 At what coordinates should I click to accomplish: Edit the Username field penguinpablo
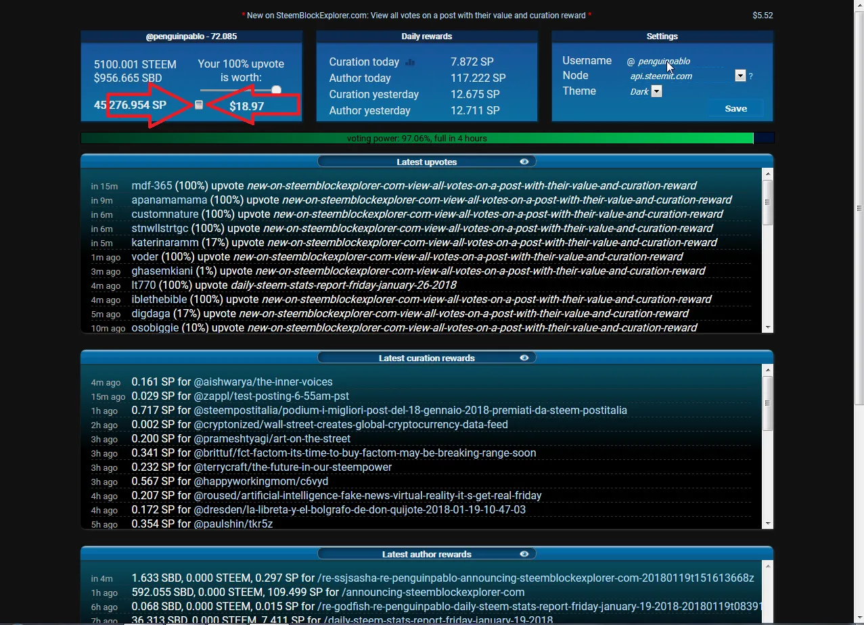pyautogui.click(x=680, y=62)
